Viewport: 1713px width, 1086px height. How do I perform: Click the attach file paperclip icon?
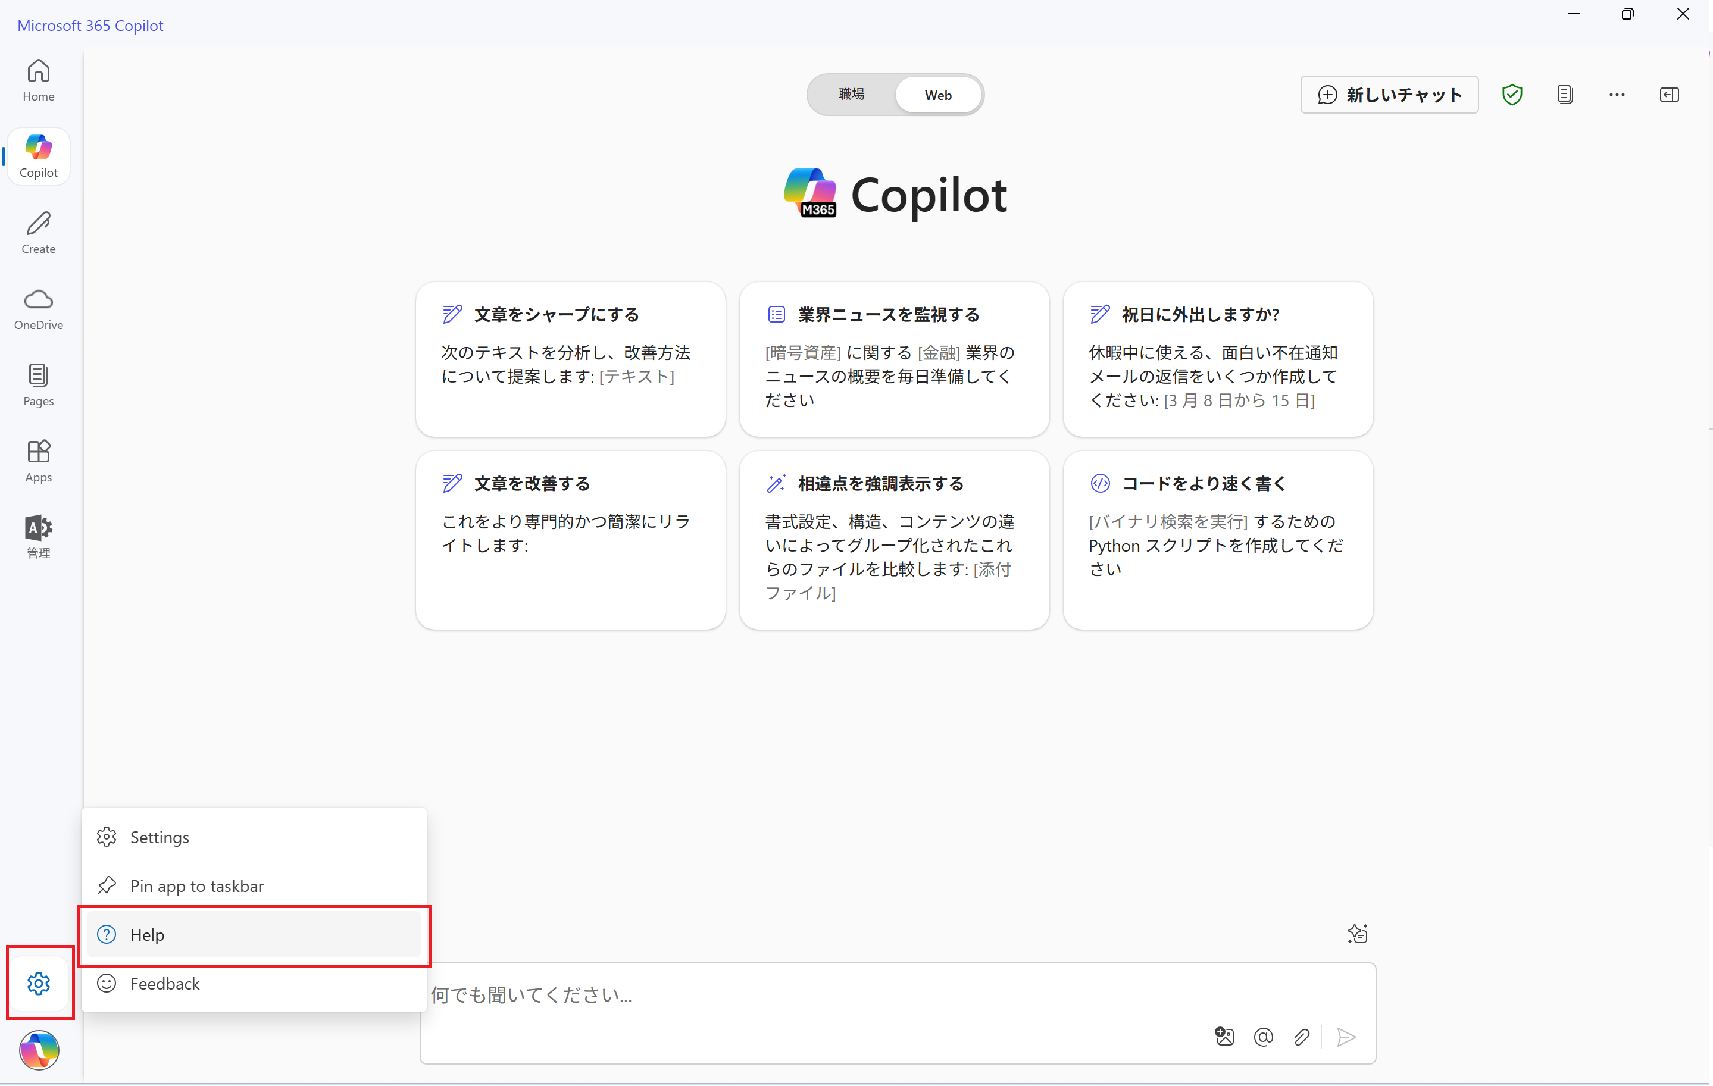tap(1302, 1037)
